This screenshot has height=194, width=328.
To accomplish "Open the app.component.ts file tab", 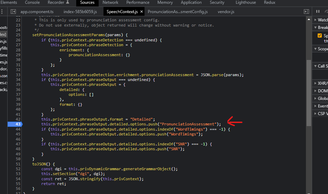I will [x=37, y=12].
